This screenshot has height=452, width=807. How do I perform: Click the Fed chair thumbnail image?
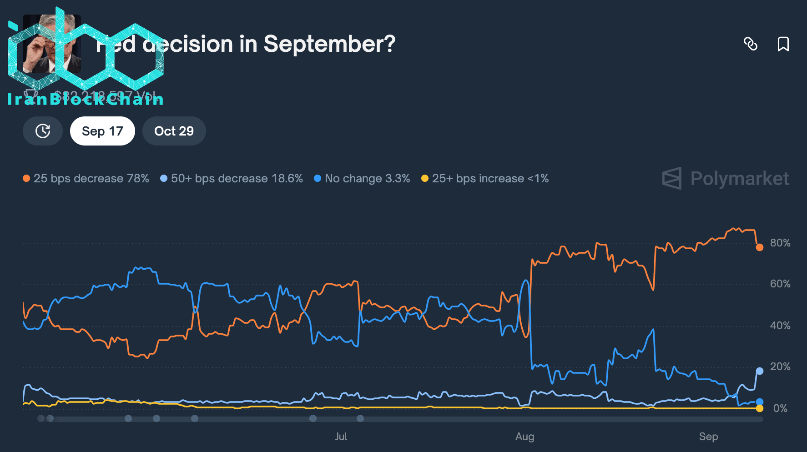click(52, 44)
